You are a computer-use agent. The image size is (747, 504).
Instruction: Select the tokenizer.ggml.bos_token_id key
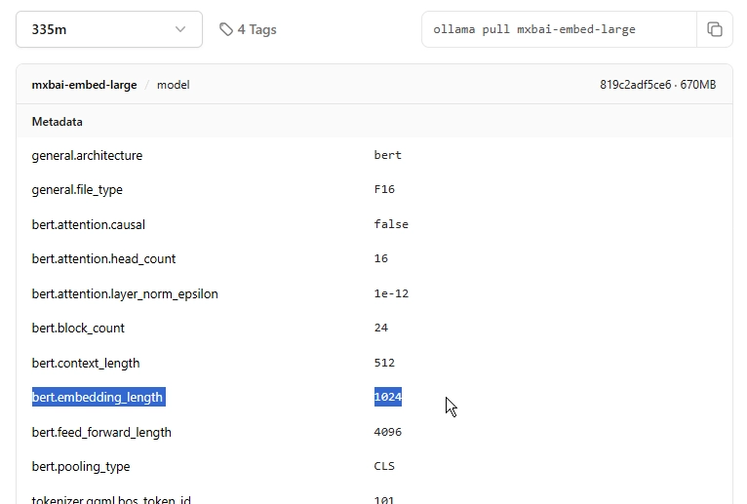tap(111, 499)
